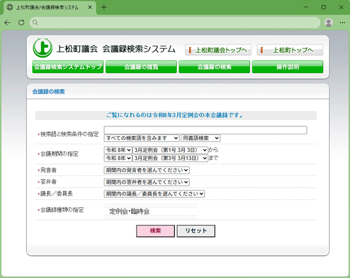The height and width of the screenshot is (278, 350).
Task: Open the browser three-dot menu
Action: click(342, 23)
